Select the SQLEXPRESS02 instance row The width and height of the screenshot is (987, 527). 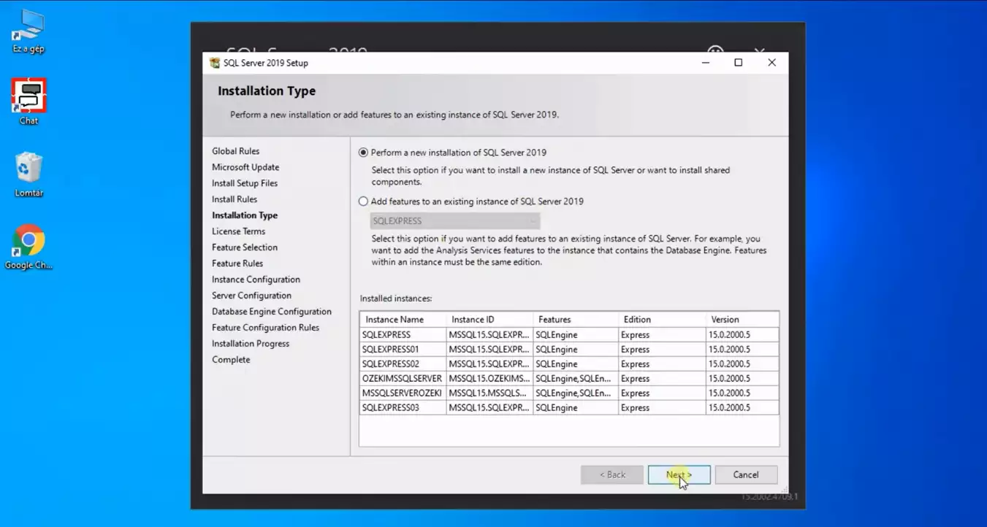[x=569, y=364]
